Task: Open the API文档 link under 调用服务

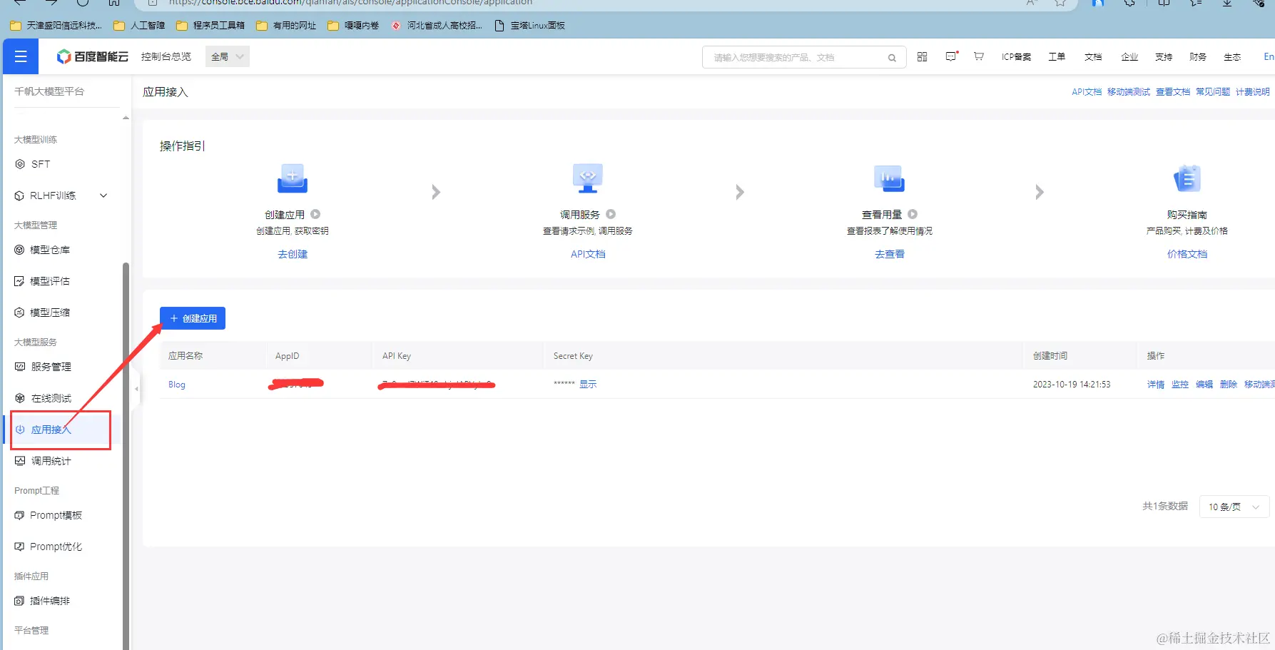Action: click(588, 254)
